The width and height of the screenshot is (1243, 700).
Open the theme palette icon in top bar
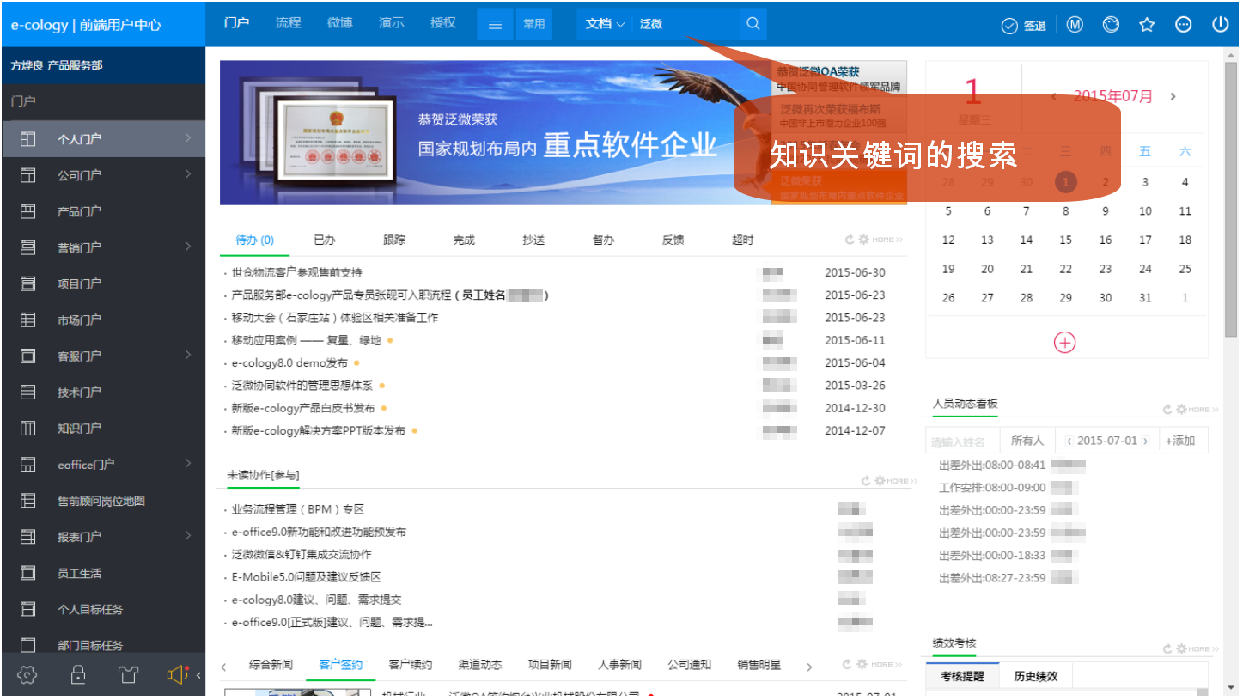pyautogui.click(x=1111, y=25)
